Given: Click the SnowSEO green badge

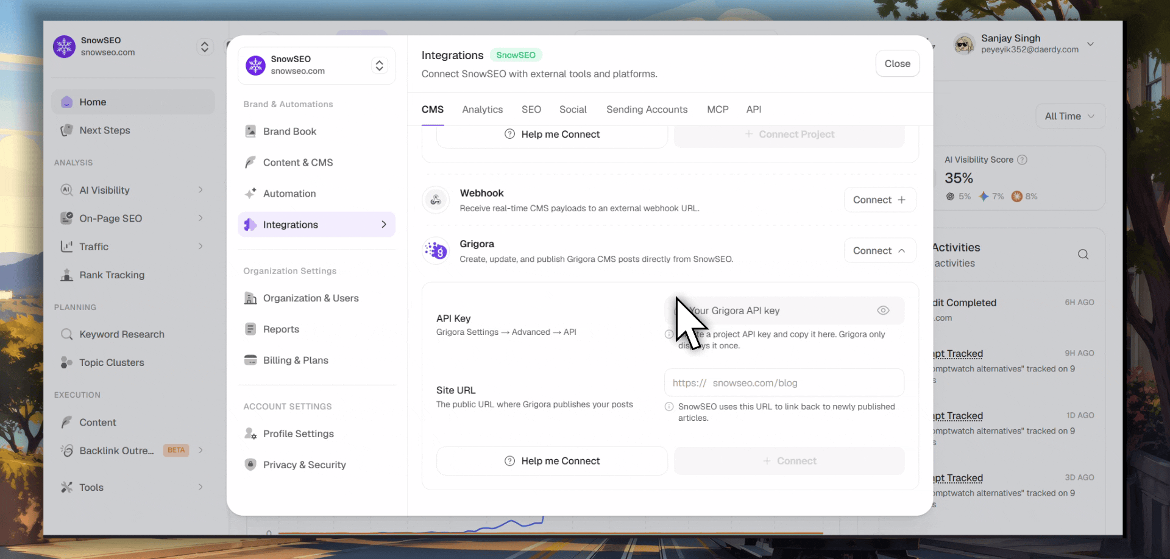Looking at the screenshot, I should pyautogui.click(x=516, y=55).
